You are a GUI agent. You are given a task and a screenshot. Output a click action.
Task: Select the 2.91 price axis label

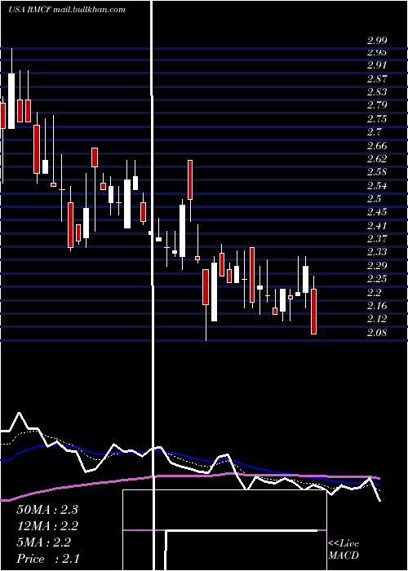tap(377, 65)
